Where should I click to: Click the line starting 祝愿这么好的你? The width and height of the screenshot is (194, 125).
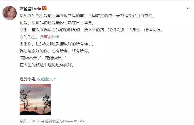(x=55, y=51)
